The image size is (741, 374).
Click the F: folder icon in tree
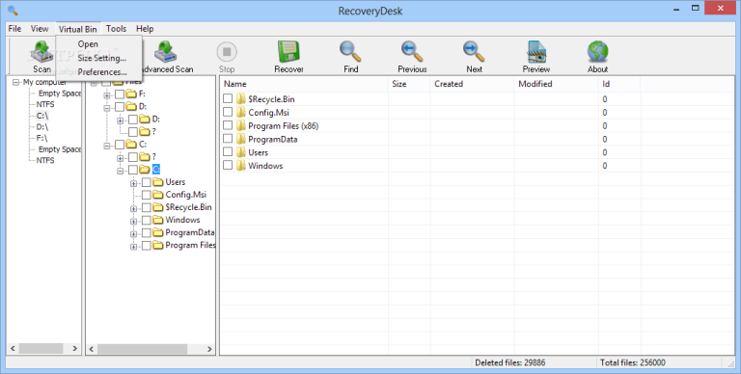pyautogui.click(x=131, y=93)
